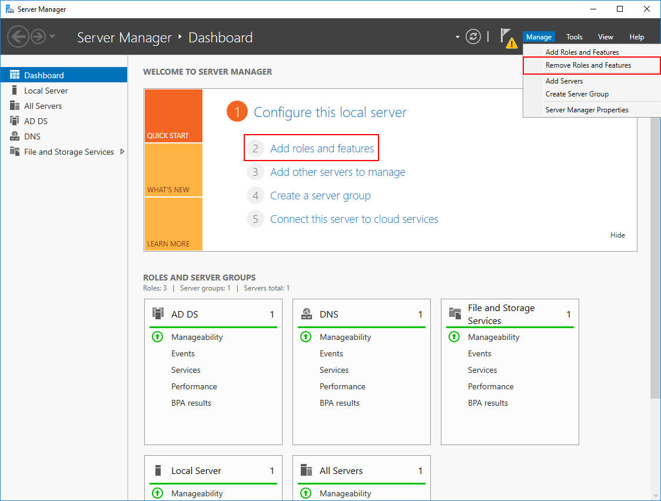Click the back navigation arrow icon

(18, 37)
